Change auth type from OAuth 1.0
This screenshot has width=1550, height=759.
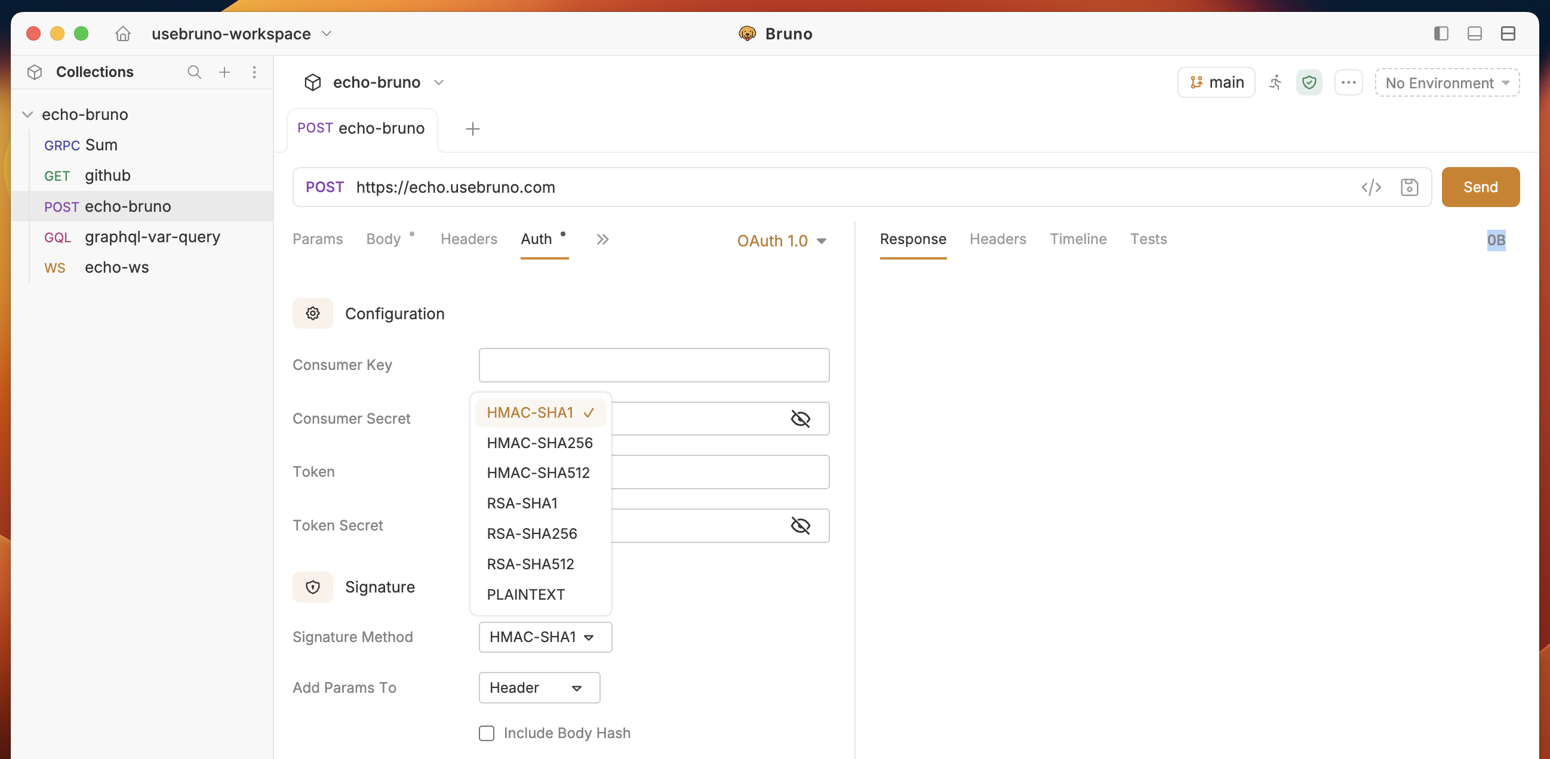782,240
